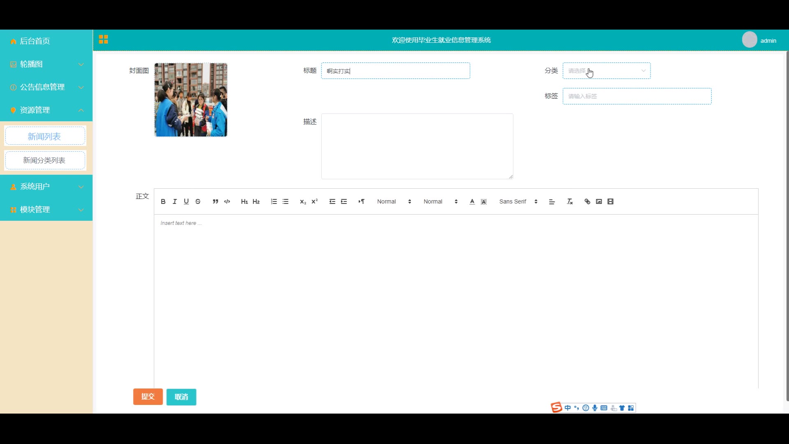Click the clear formatting icon
The width and height of the screenshot is (789, 444).
click(x=570, y=201)
